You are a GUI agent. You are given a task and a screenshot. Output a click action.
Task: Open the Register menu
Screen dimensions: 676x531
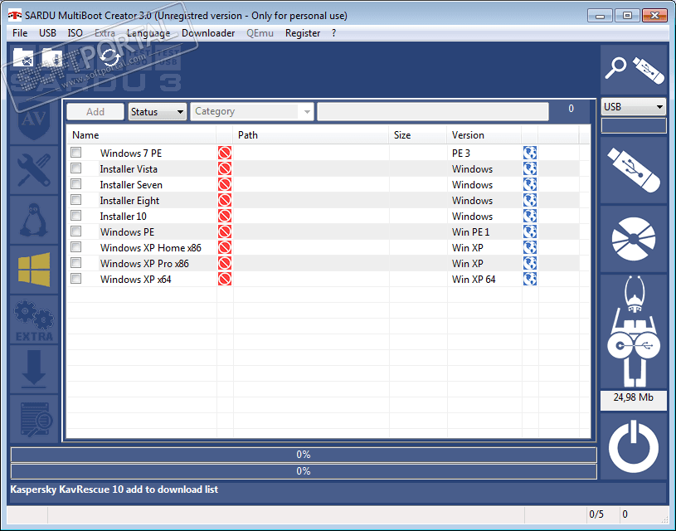click(x=303, y=33)
